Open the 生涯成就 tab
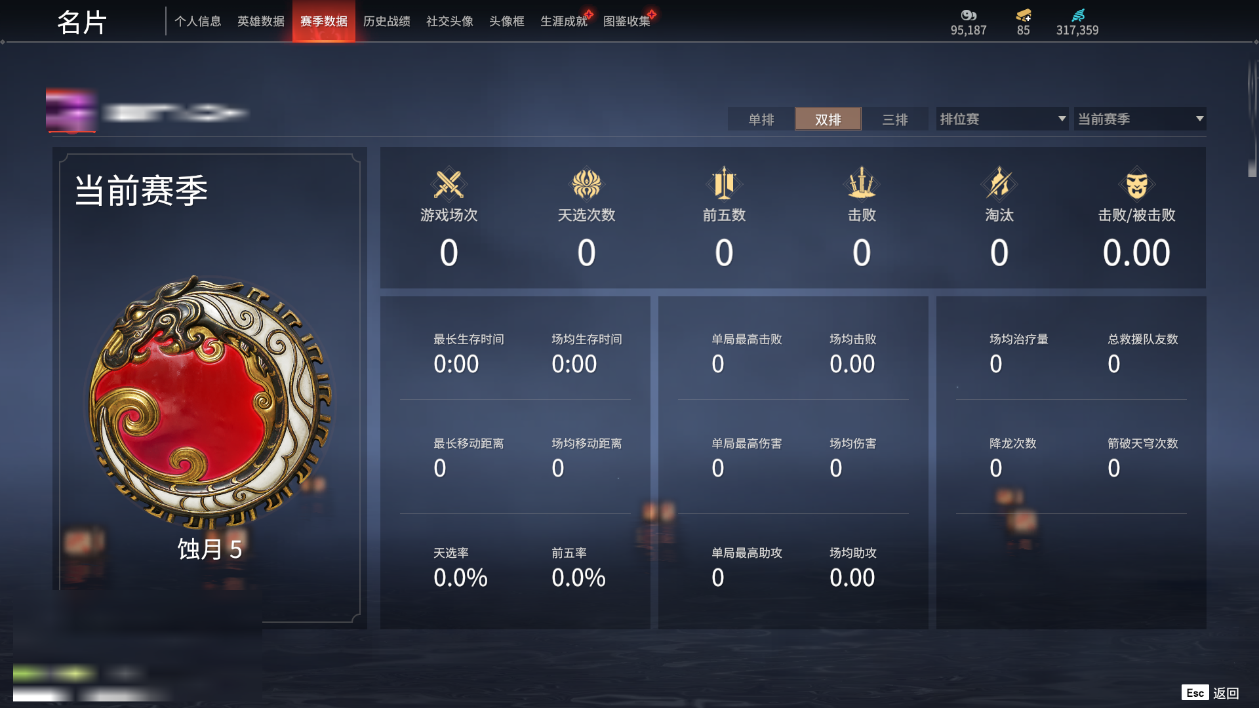The width and height of the screenshot is (1259, 708). (564, 21)
